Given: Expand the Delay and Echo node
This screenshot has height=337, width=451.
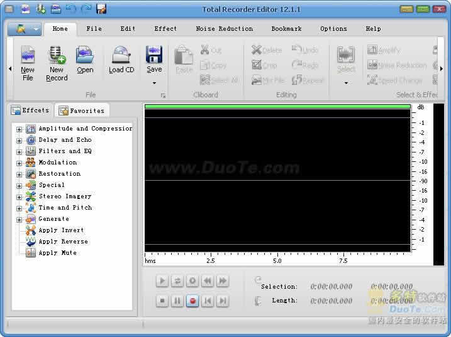Looking at the screenshot, I should coord(19,141).
